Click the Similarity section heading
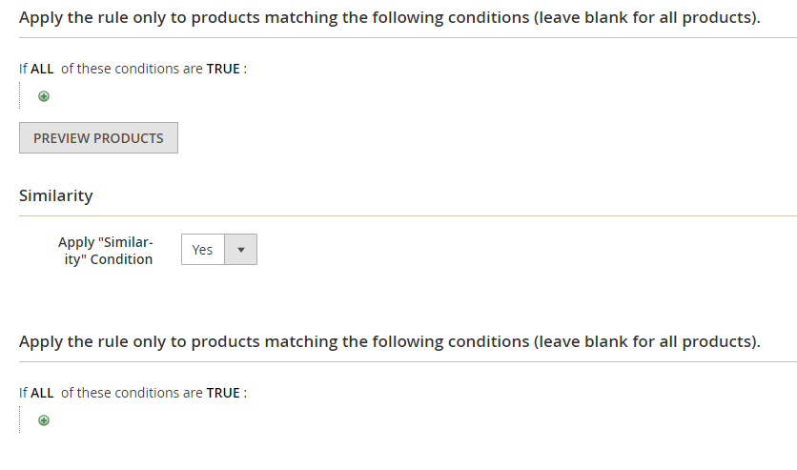Viewport: 797px width, 470px height. click(56, 195)
